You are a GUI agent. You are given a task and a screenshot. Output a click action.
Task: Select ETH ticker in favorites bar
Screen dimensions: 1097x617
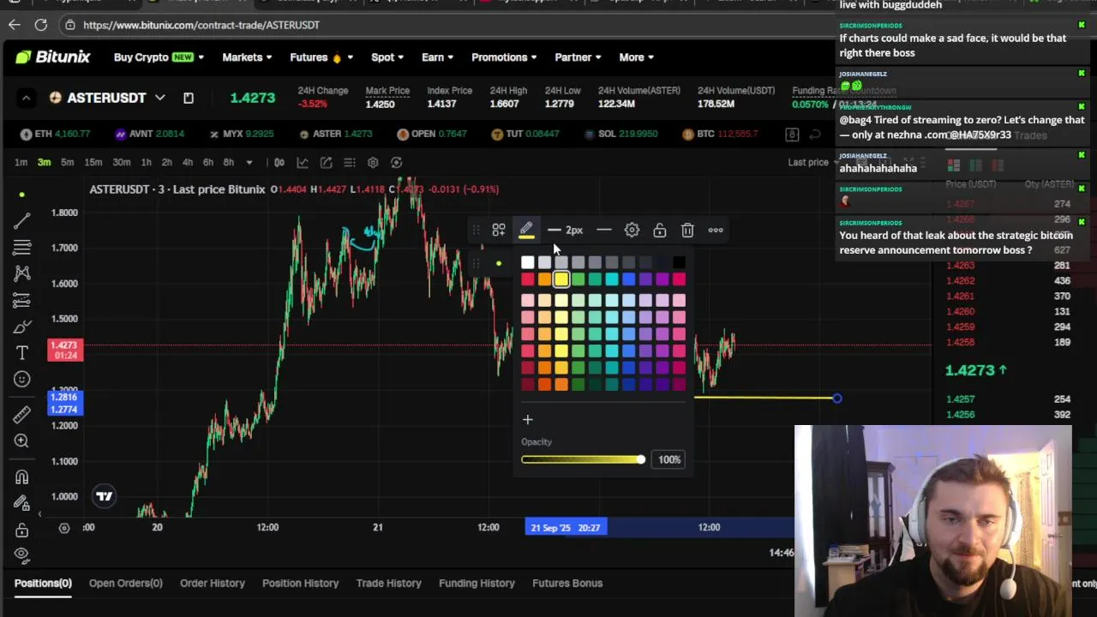point(55,134)
